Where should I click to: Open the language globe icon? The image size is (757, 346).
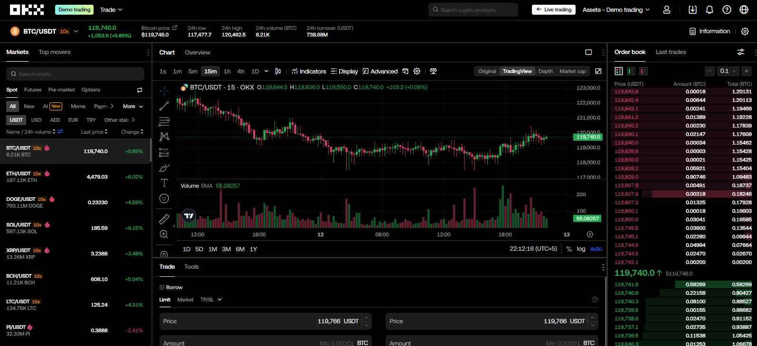pos(744,9)
